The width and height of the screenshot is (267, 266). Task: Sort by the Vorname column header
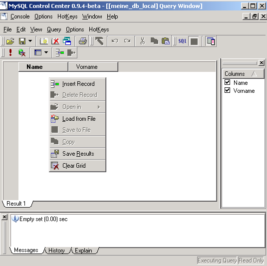(93, 67)
